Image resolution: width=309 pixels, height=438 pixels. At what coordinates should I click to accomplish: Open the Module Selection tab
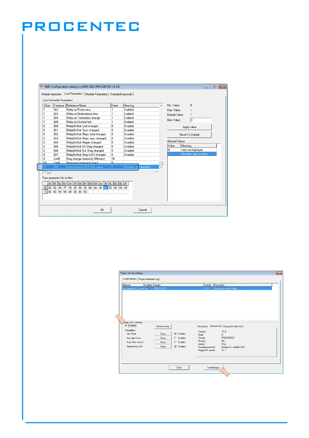(x=51, y=94)
